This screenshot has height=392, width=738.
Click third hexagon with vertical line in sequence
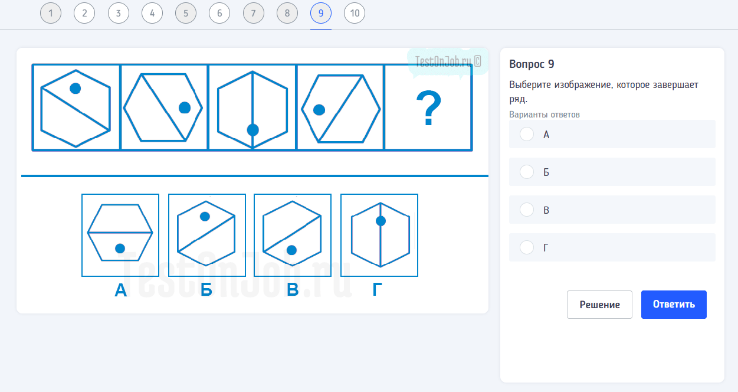click(252, 107)
